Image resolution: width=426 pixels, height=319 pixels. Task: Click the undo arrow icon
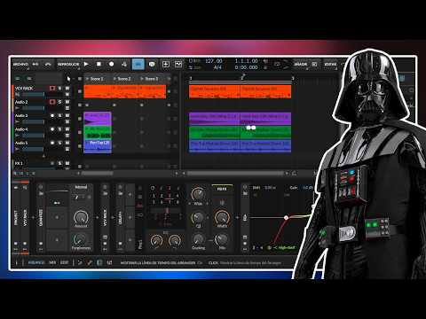[35, 64]
